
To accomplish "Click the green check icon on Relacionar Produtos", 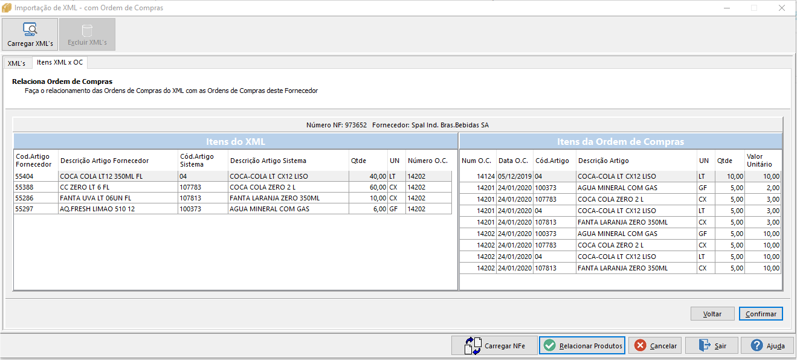I will coord(549,346).
